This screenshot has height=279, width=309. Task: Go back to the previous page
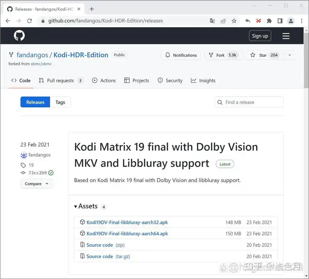pyautogui.click(x=8, y=21)
